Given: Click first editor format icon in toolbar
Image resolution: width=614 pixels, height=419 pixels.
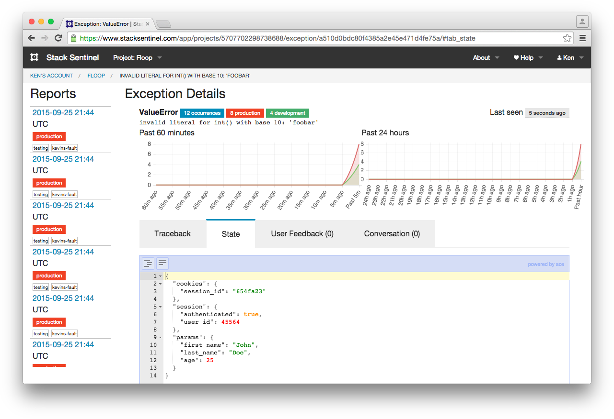Looking at the screenshot, I should click(148, 264).
